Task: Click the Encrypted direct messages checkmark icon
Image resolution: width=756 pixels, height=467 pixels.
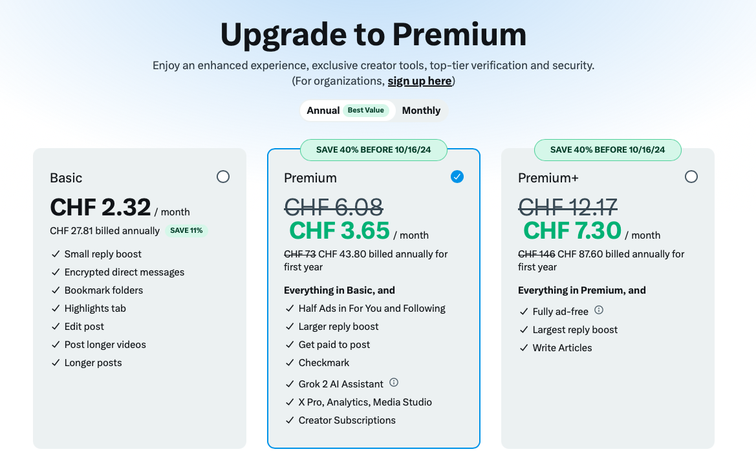Action: coord(56,272)
